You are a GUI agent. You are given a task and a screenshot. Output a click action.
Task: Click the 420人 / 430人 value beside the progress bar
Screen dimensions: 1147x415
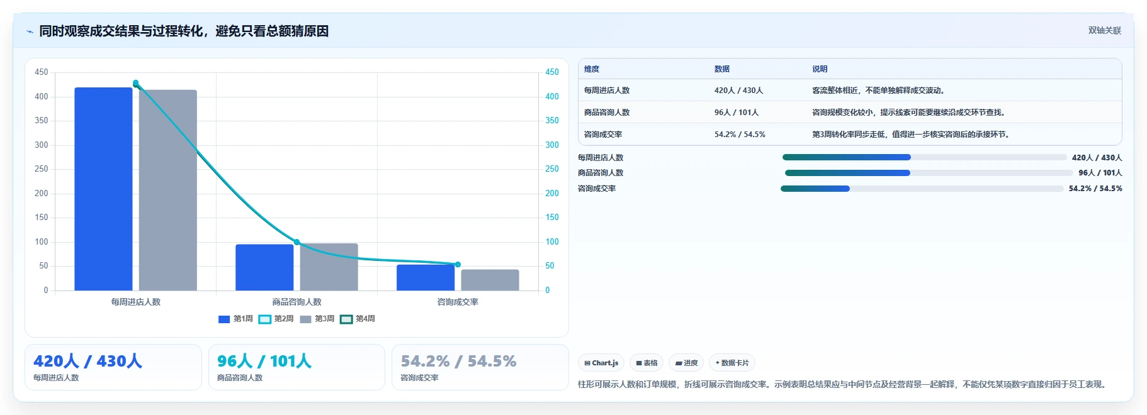coord(1097,158)
